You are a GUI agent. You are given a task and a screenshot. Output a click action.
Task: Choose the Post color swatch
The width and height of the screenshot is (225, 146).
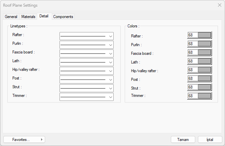pos(204,79)
